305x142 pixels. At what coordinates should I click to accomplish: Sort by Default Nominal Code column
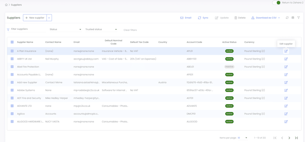coord(113,42)
